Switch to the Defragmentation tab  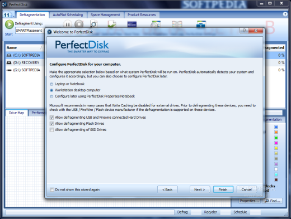[x=32, y=15]
